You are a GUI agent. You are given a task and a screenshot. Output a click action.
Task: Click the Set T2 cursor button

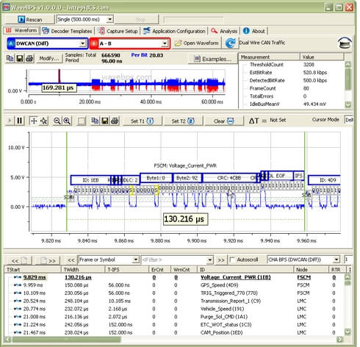coord(183,121)
